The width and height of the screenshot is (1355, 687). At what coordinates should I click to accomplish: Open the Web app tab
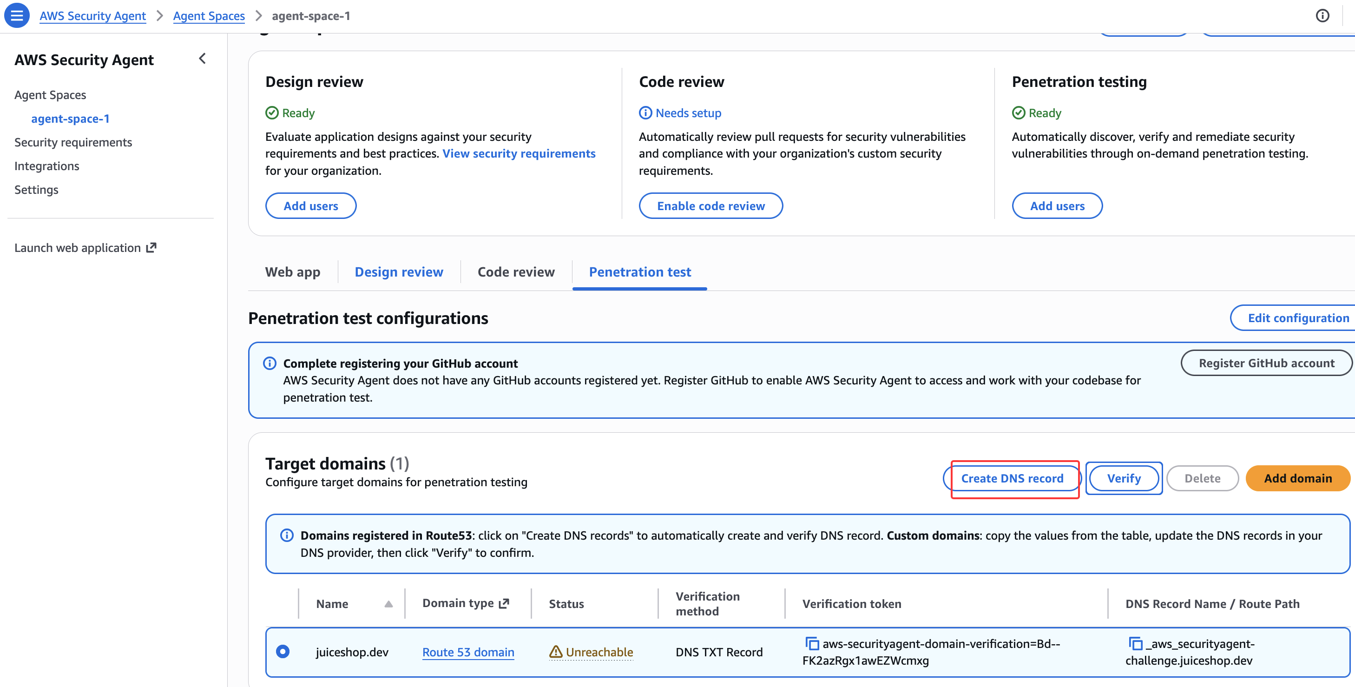coord(292,272)
